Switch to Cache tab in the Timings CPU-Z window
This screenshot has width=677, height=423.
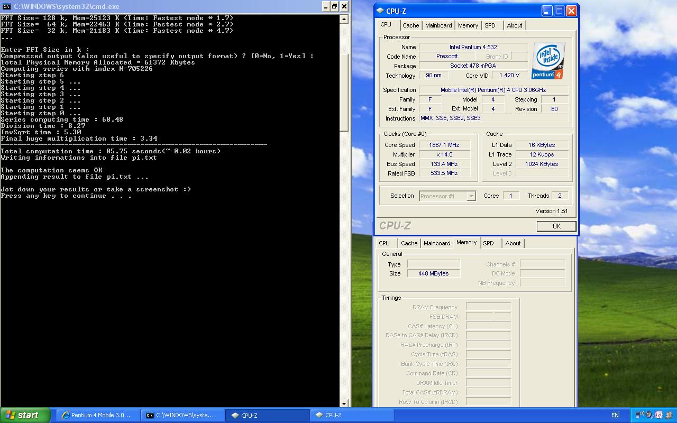[x=409, y=243]
